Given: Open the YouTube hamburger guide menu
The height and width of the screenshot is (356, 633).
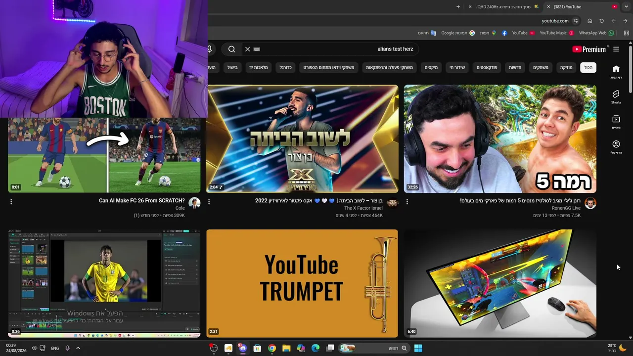Looking at the screenshot, I should [x=616, y=49].
